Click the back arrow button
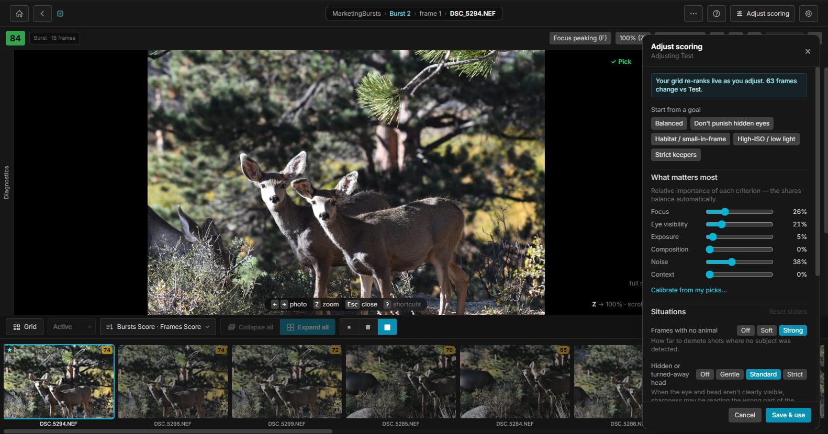This screenshot has height=434, width=828. click(x=42, y=14)
